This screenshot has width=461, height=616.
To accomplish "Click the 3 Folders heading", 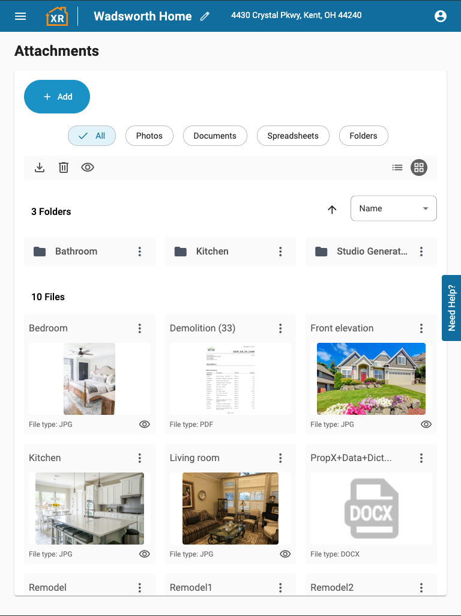I will pos(51,212).
